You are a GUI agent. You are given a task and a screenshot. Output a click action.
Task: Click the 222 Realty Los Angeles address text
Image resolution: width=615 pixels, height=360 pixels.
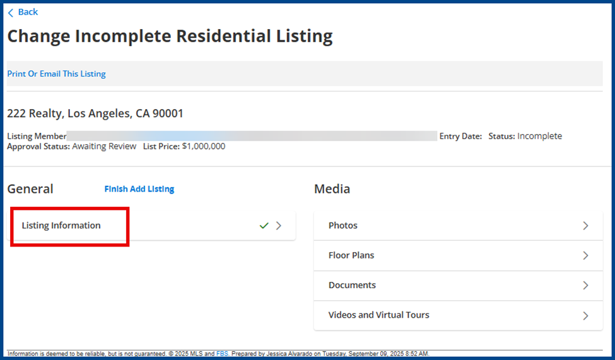(x=95, y=114)
